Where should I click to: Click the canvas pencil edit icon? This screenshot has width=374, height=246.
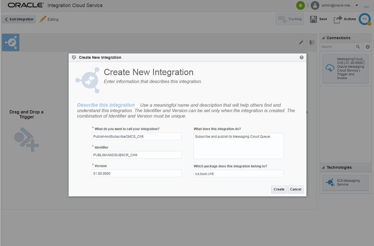tap(301, 43)
